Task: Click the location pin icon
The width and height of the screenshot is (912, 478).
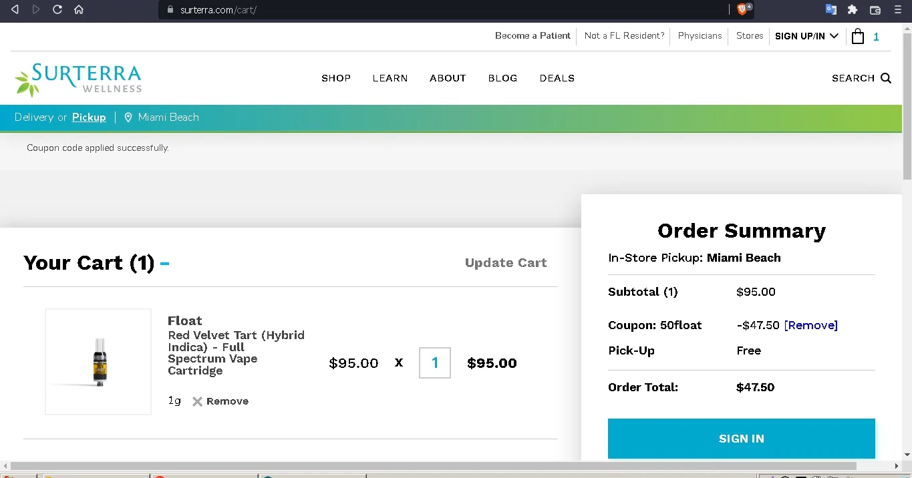Action: 128,117
